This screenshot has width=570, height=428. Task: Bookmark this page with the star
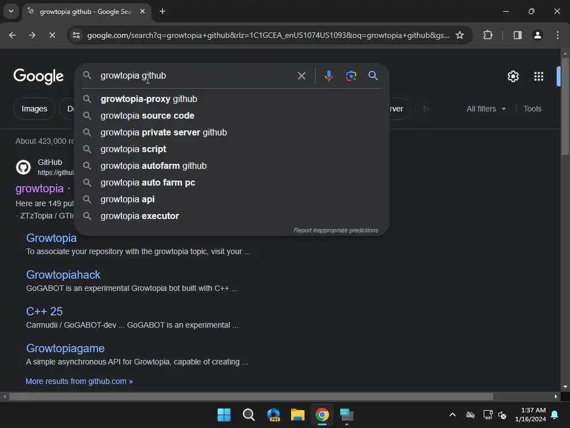point(460,35)
